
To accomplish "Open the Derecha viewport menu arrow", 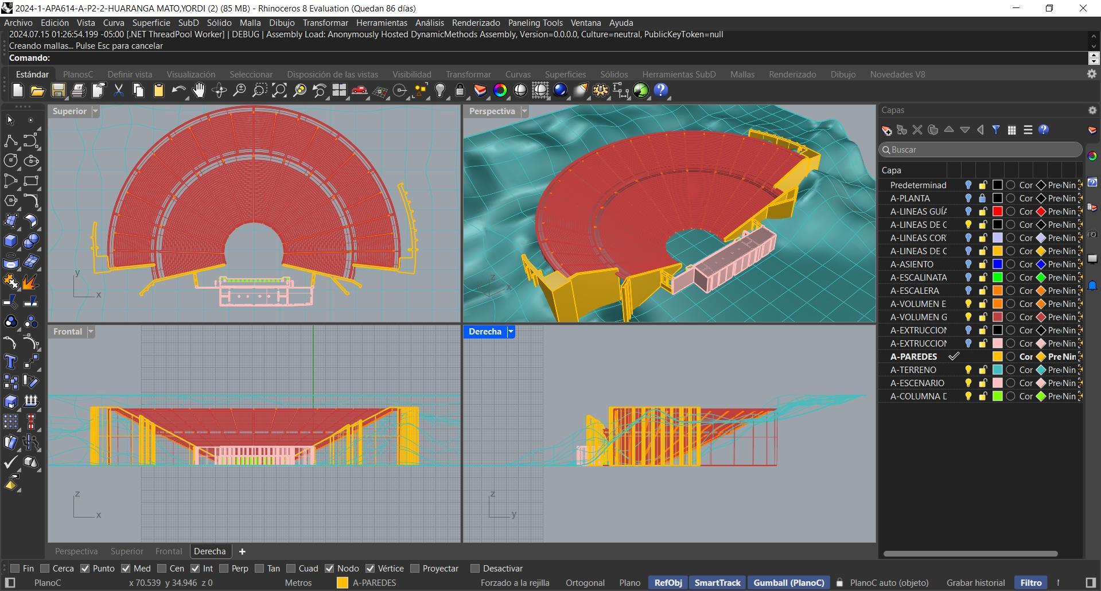I will pyautogui.click(x=511, y=332).
